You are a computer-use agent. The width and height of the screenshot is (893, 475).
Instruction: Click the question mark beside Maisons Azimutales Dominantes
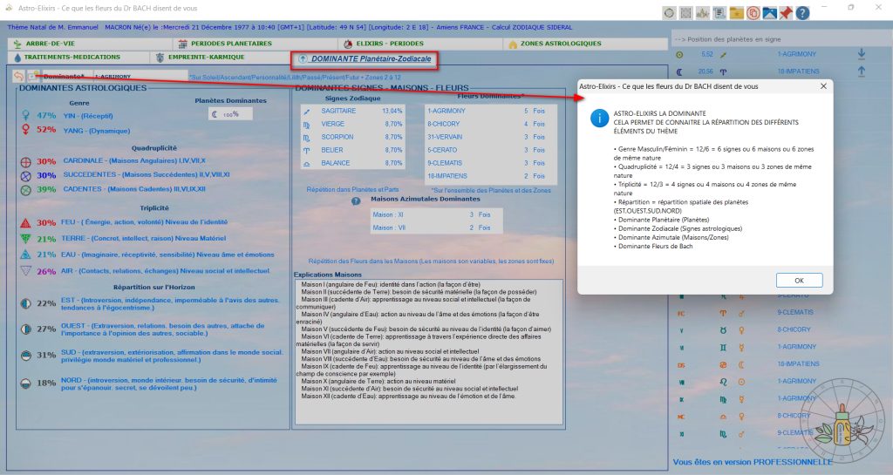click(356, 201)
